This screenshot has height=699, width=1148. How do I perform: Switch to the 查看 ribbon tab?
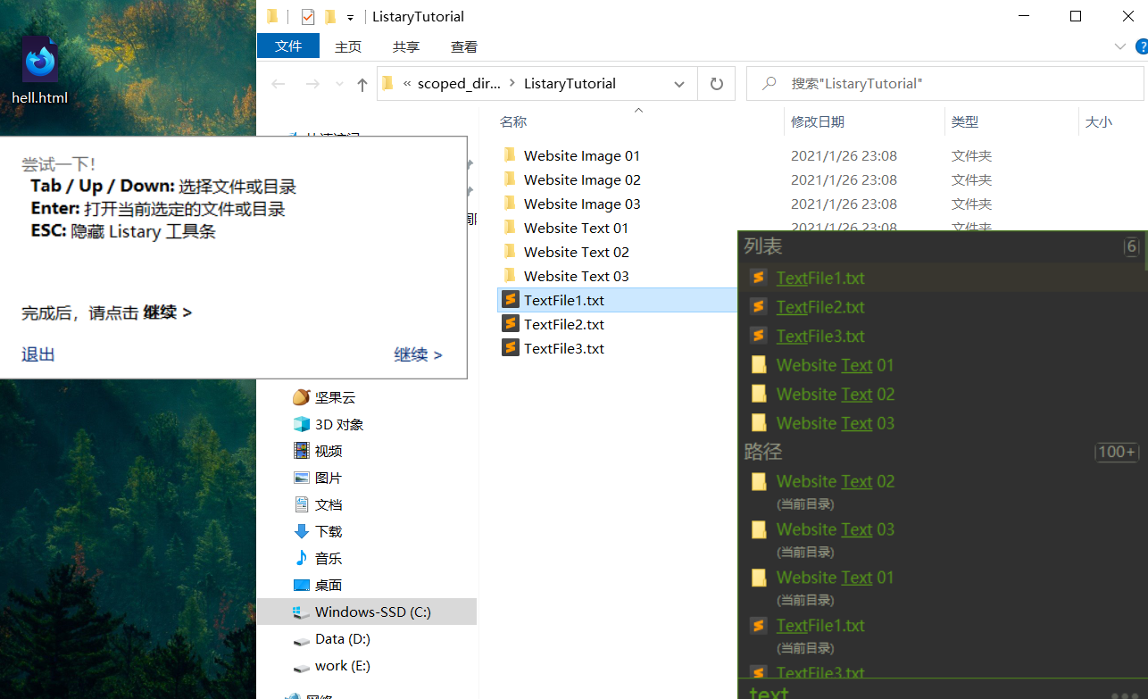click(x=464, y=46)
